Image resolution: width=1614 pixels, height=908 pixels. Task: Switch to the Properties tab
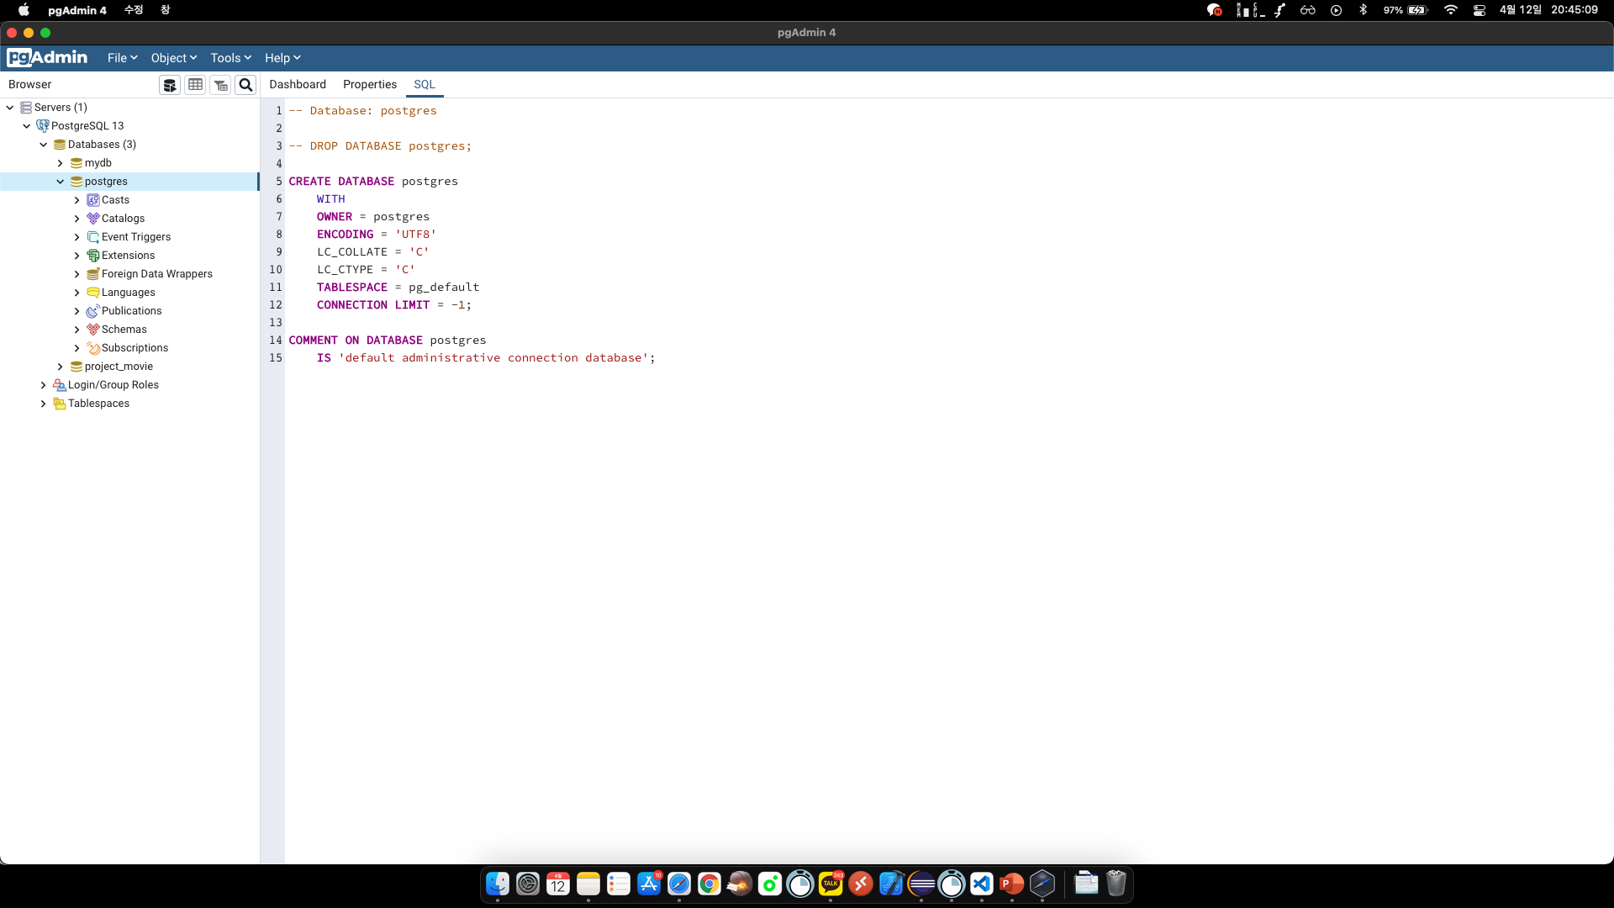pos(370,84)
